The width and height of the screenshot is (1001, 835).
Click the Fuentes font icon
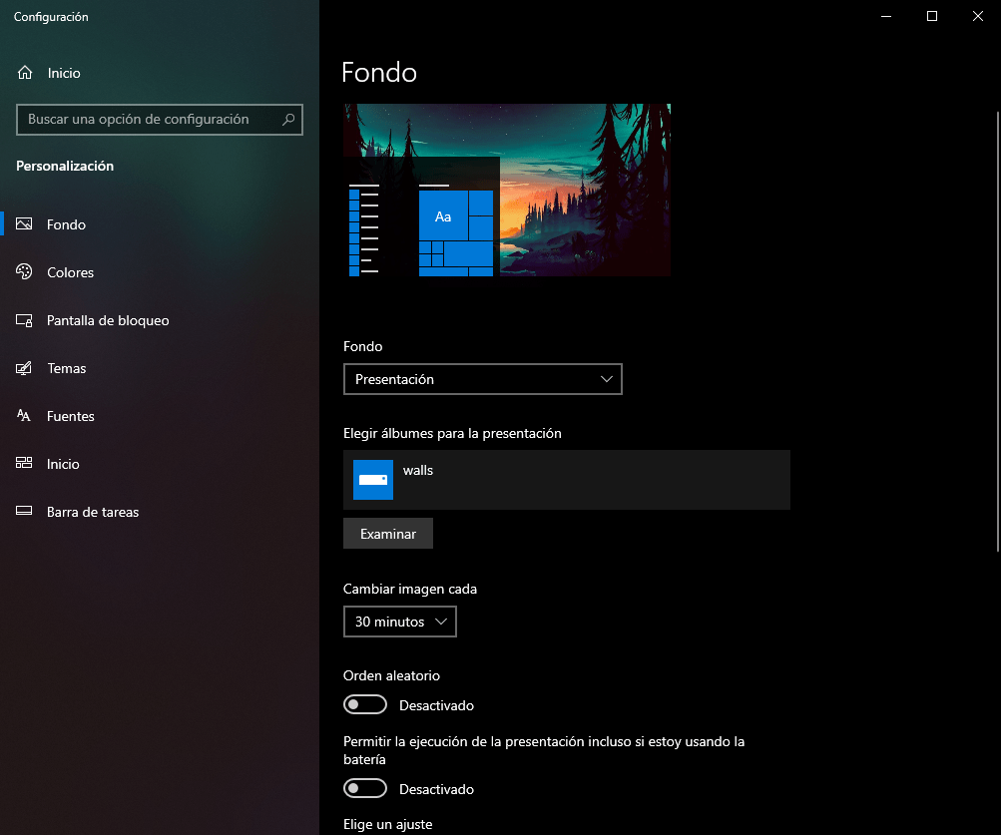click(x=25, y=416)
